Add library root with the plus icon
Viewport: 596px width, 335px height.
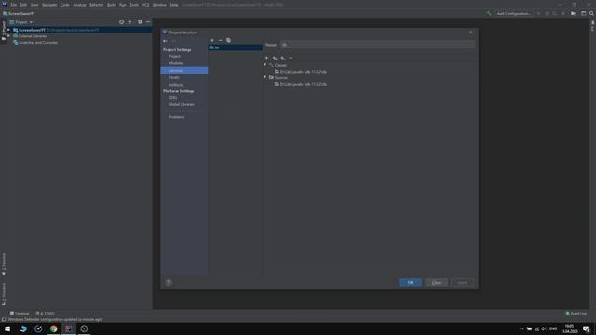point(266,58)
